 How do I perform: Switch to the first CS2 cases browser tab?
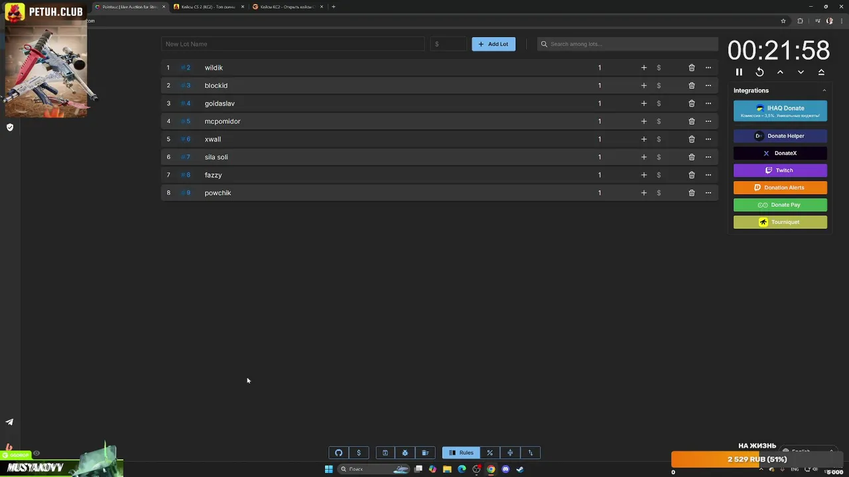[208, 7]
